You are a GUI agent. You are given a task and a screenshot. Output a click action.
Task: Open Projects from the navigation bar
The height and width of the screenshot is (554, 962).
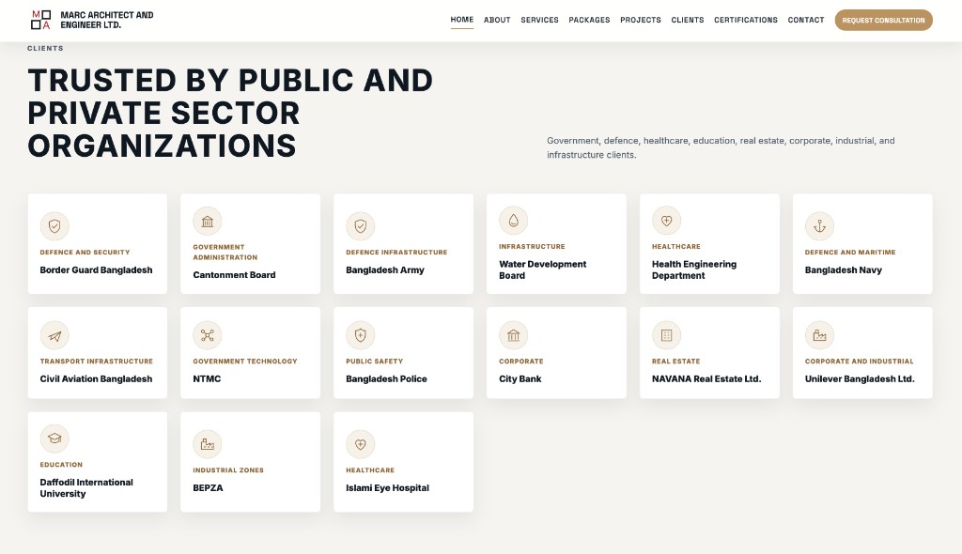(641, 21)
